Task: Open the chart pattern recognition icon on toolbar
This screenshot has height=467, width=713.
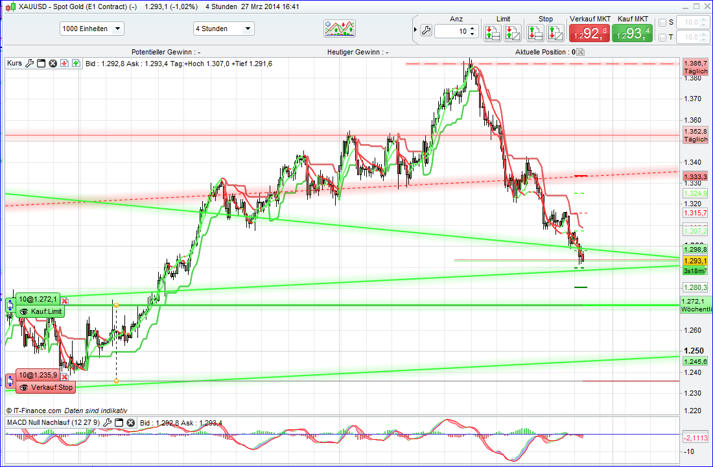Action: coord(340,28)
